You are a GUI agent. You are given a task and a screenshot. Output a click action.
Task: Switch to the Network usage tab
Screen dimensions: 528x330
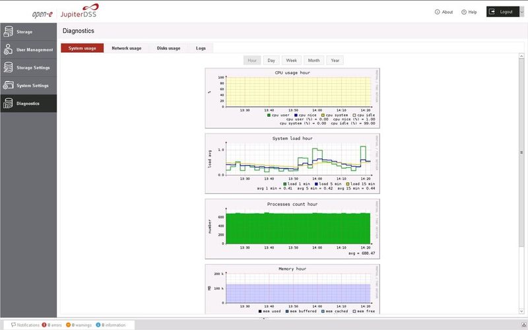pyautogui.click(x=126, y=48)
